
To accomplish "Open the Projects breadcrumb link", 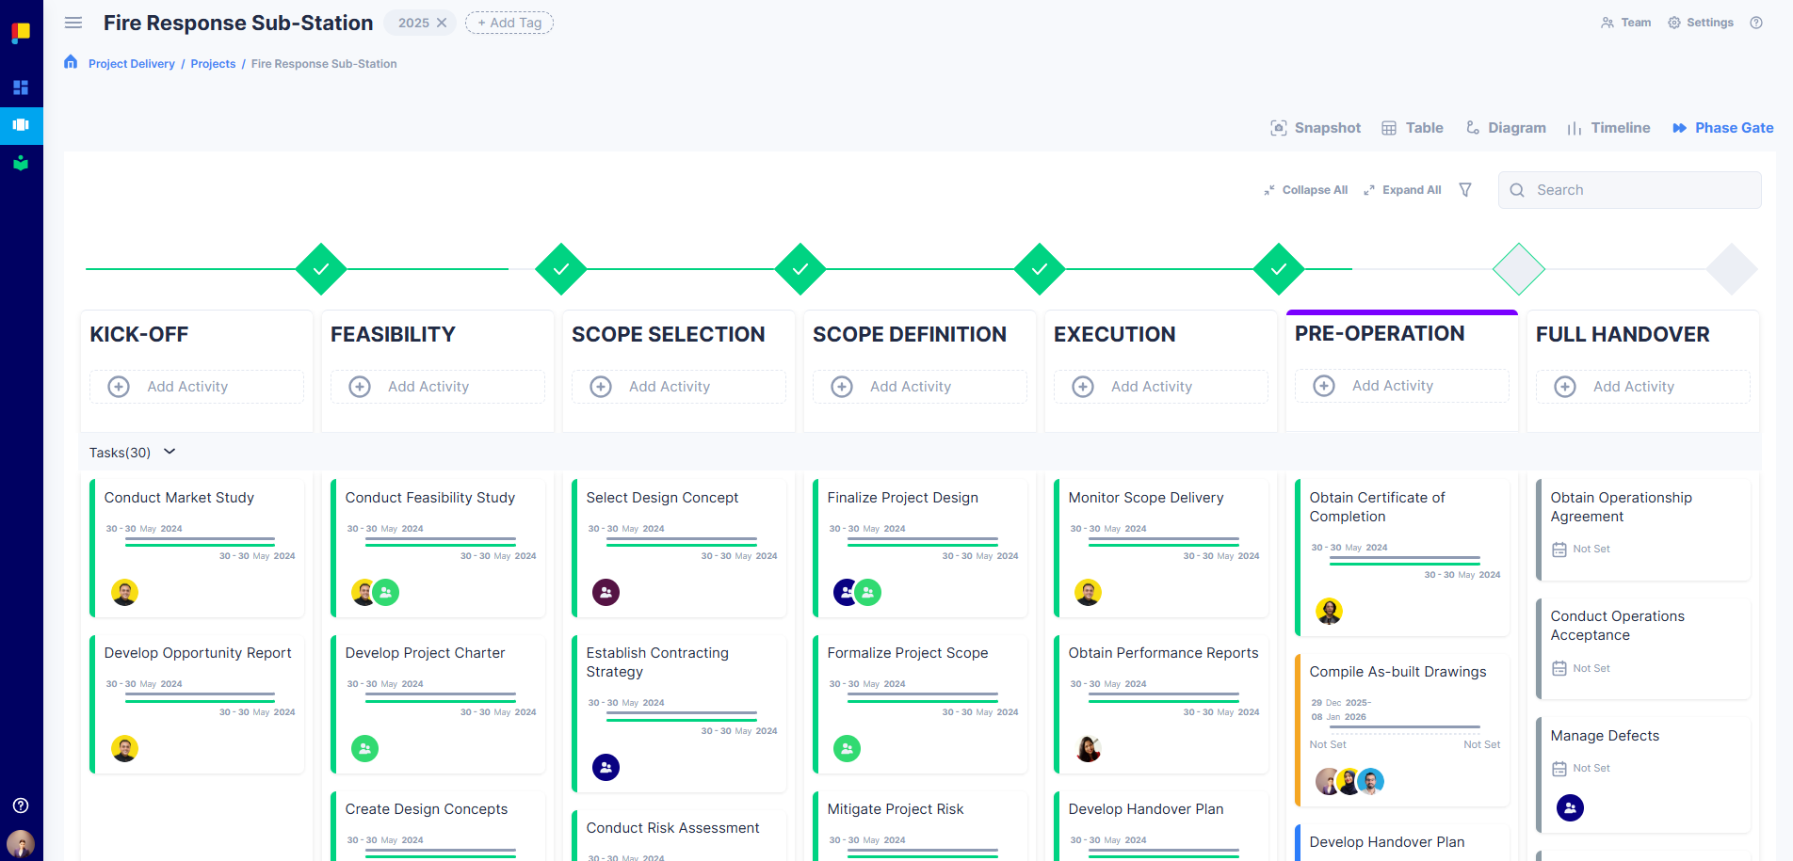I will (213, 63).
